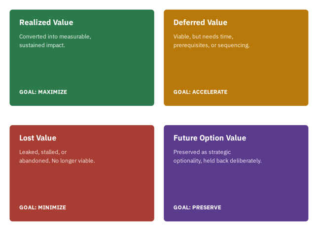Click the Future Option Value title

click(x=210, y=138)
